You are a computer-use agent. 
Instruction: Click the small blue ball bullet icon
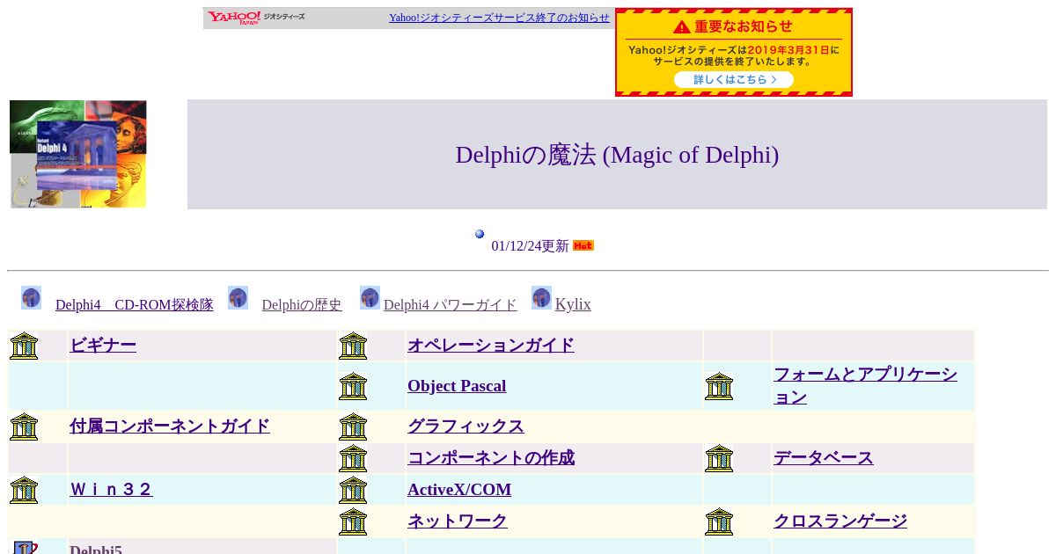click(x=480, y=234)
